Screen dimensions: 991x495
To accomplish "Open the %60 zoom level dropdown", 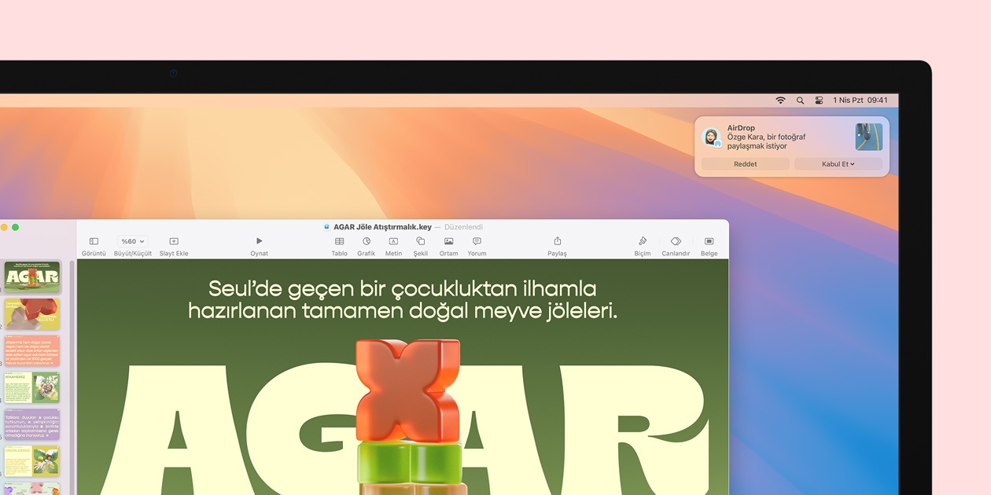I will tap(131, 241).
